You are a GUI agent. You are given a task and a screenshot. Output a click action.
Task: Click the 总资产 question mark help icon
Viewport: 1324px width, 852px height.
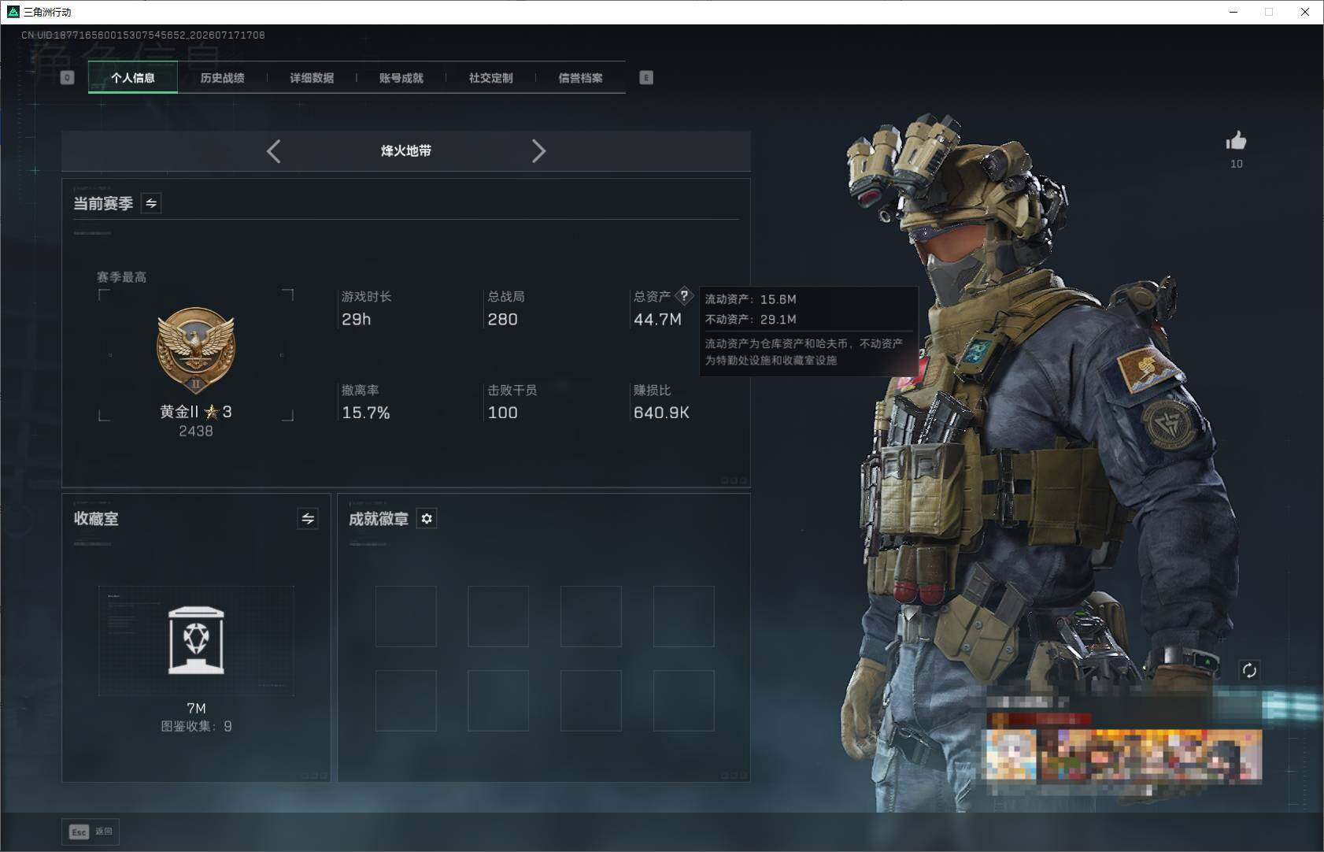[x=684, y=296]
